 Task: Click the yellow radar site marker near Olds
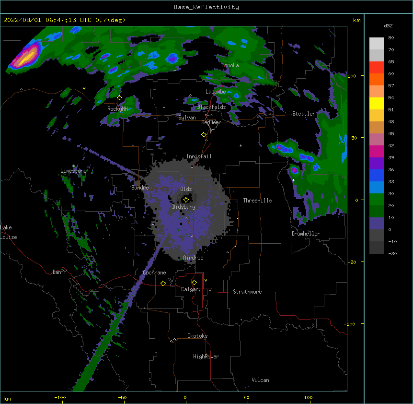186,200
